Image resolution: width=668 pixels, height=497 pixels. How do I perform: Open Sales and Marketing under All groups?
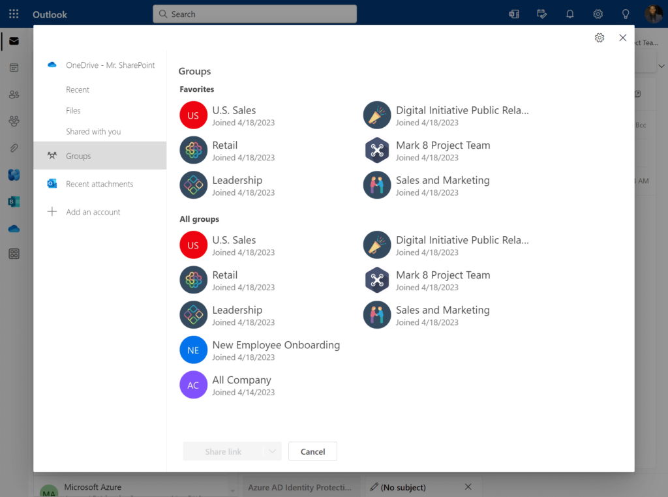tap(443, 310)
